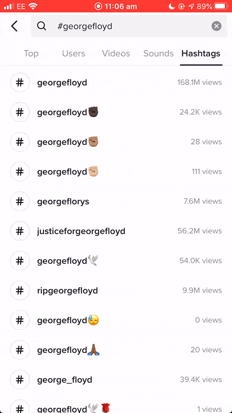Open the georgeflorys hashtag result
This screenshot has width=232, height=413.
[x=63, y=201]
